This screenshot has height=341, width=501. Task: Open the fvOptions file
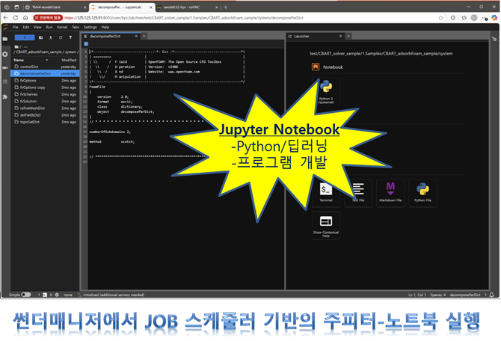pos(45,81)
